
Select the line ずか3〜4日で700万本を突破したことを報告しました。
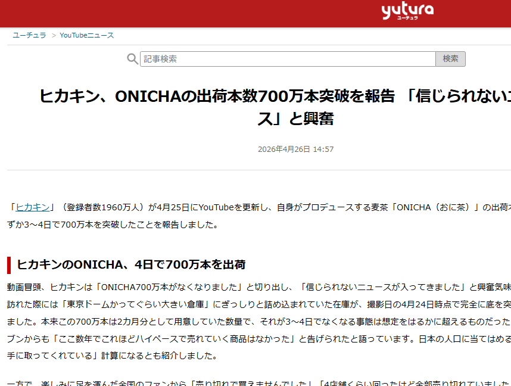(113, 225)
